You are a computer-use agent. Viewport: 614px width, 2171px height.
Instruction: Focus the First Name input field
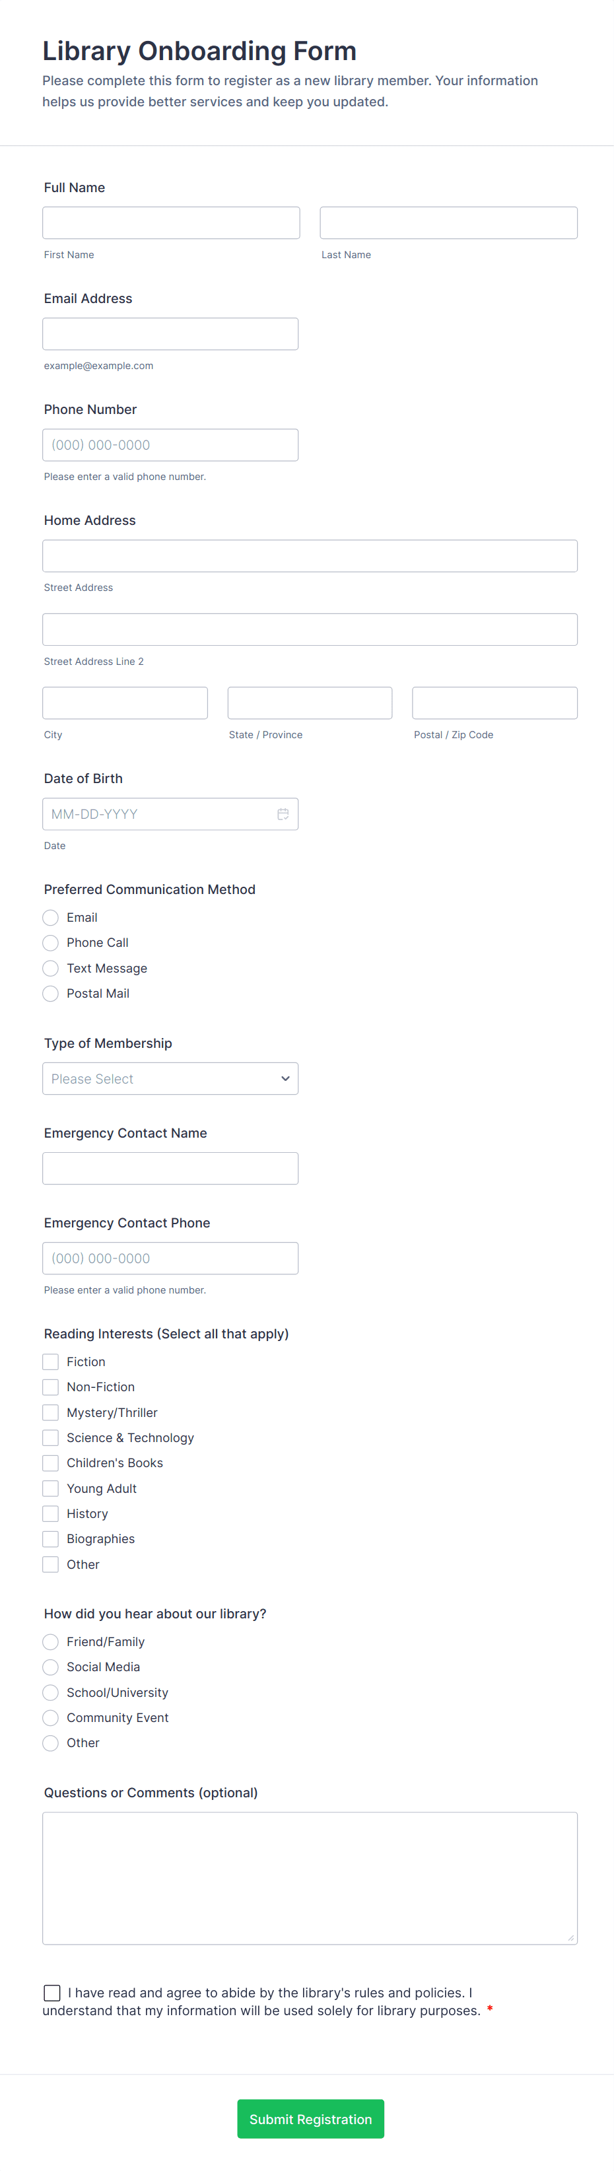(x=171, y=223)
